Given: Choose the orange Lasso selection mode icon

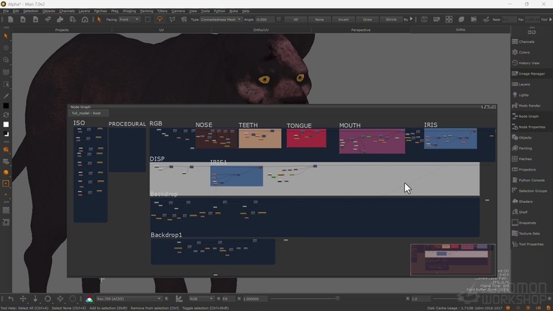Looking at the screenshot, I should (x=159, y=20).
